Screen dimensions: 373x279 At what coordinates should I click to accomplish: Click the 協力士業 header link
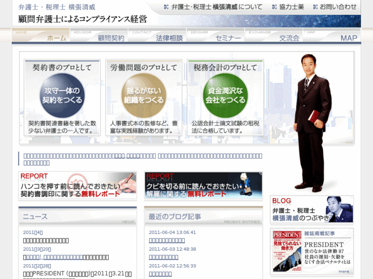tap(291, 7)
